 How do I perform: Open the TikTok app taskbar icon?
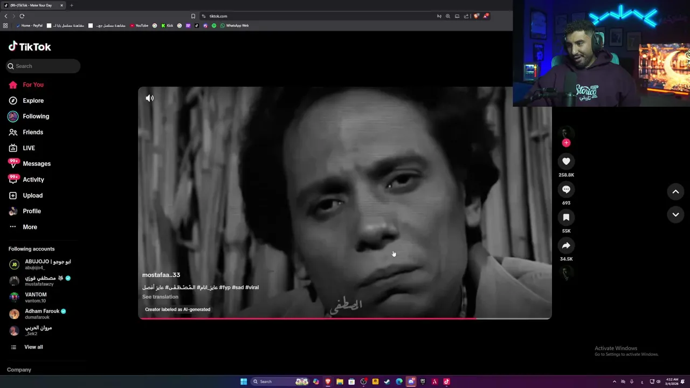pyautogui.click(x=446, y=382)
